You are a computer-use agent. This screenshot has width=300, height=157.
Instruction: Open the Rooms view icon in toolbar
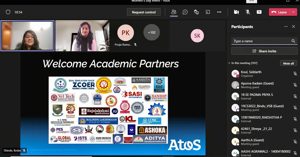pos(208,12)
